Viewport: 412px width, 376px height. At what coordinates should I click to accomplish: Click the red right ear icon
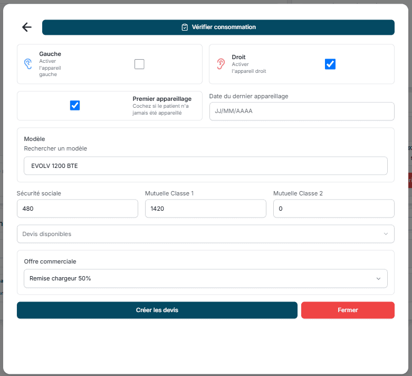(221, 64)
